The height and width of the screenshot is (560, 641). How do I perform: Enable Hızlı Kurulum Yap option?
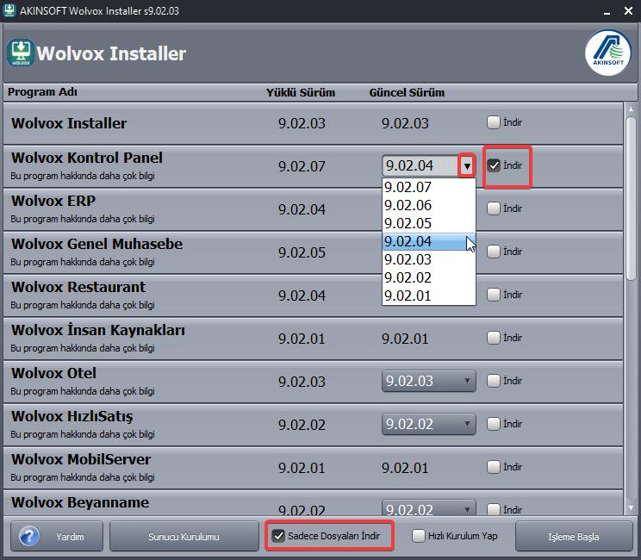(418, 536)
